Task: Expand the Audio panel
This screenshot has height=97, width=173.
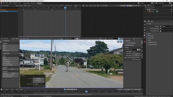Action: click(x=149, y=40)
